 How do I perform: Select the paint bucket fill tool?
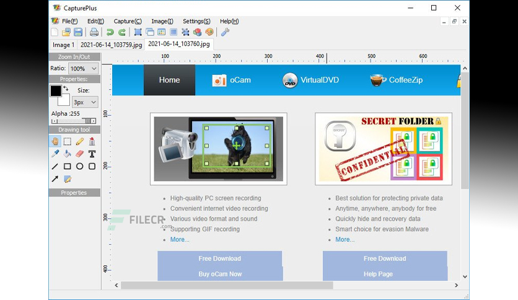pyautogui.click(x=68, y=154)
